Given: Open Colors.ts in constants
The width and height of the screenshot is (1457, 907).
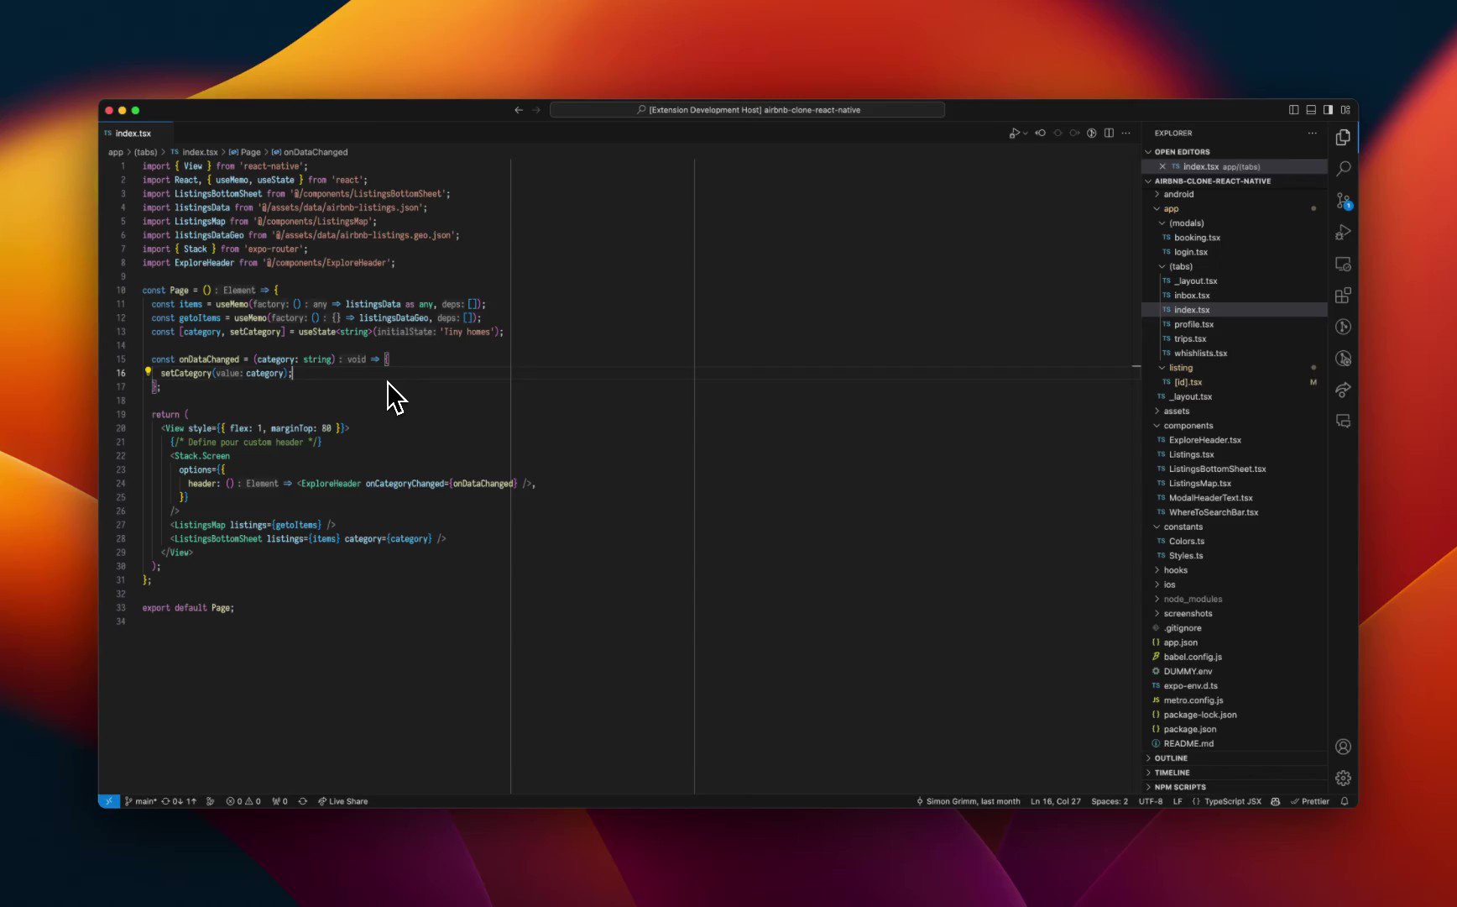Looking at the screenshot, I should click(1234, 541).
